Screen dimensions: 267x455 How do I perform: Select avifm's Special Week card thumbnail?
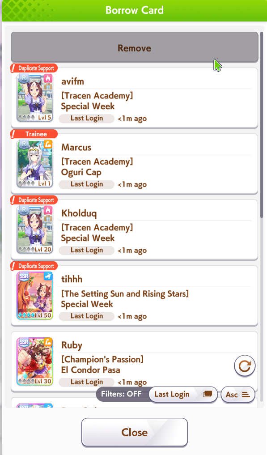pos(35,98)
